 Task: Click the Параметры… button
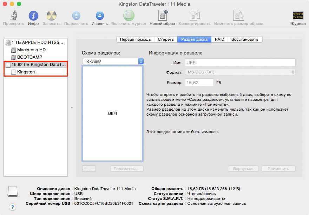click(x=127, y=169)
